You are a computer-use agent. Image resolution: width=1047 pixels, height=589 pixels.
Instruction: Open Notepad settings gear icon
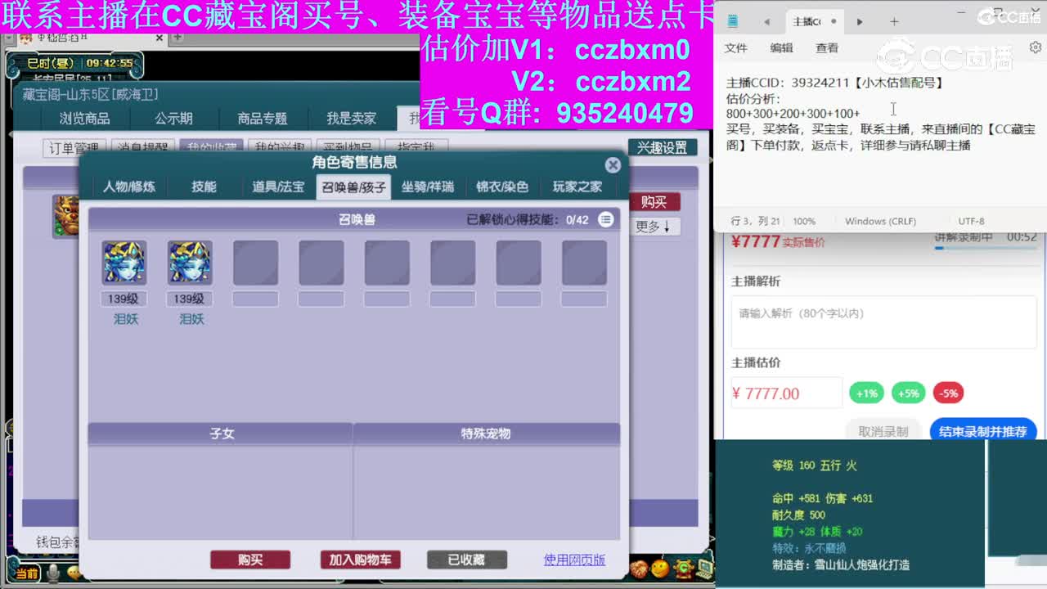coord(1036,47)
